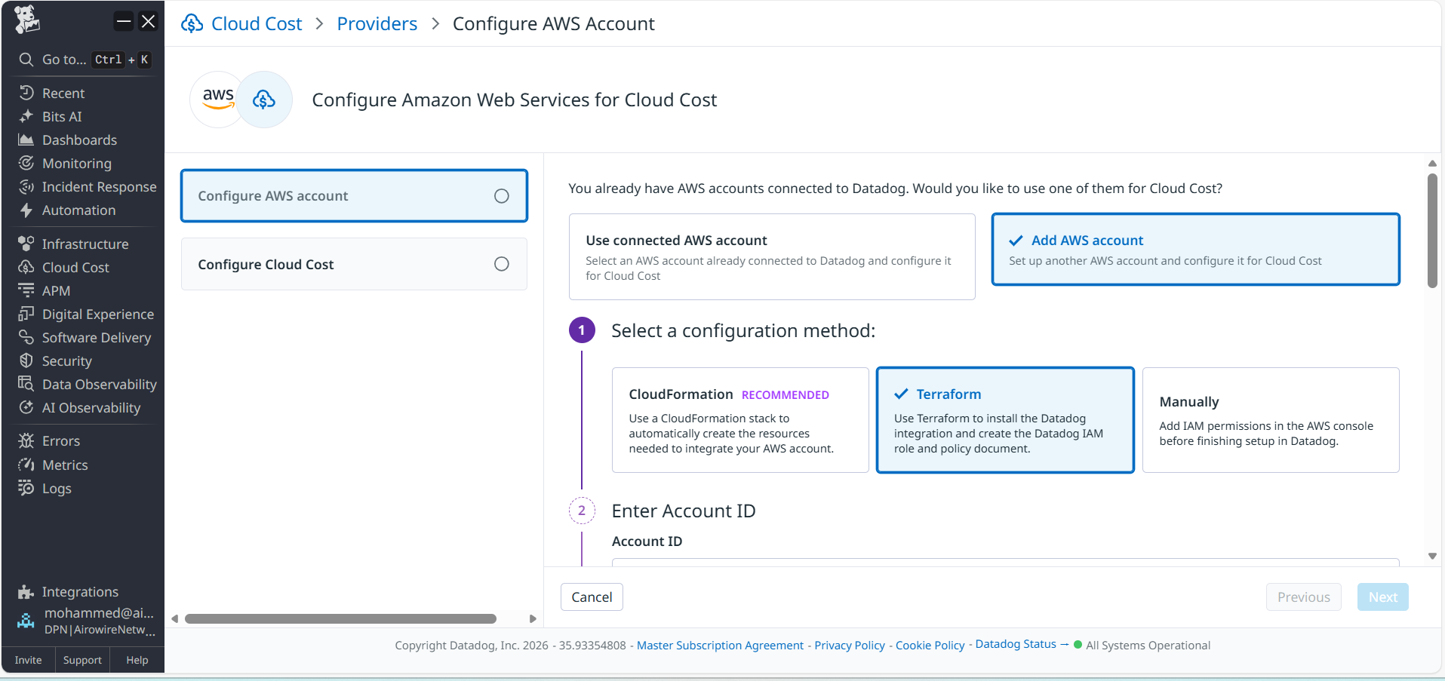Image resolution: width=1445 pixels, height=681 pixels.
Task: Click the Account ID input field
Action: pos(1004,562)
